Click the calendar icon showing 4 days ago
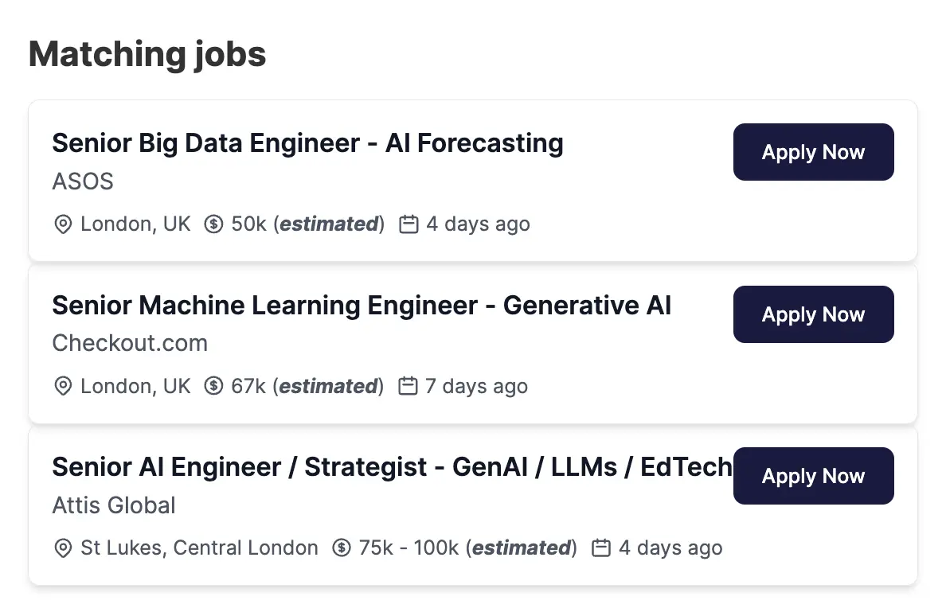946x608 pixels. point(408,224)
